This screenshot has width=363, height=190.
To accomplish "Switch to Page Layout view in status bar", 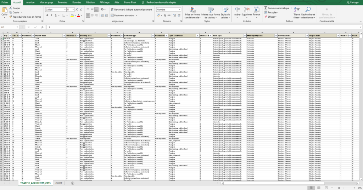I will click(319, 188).
